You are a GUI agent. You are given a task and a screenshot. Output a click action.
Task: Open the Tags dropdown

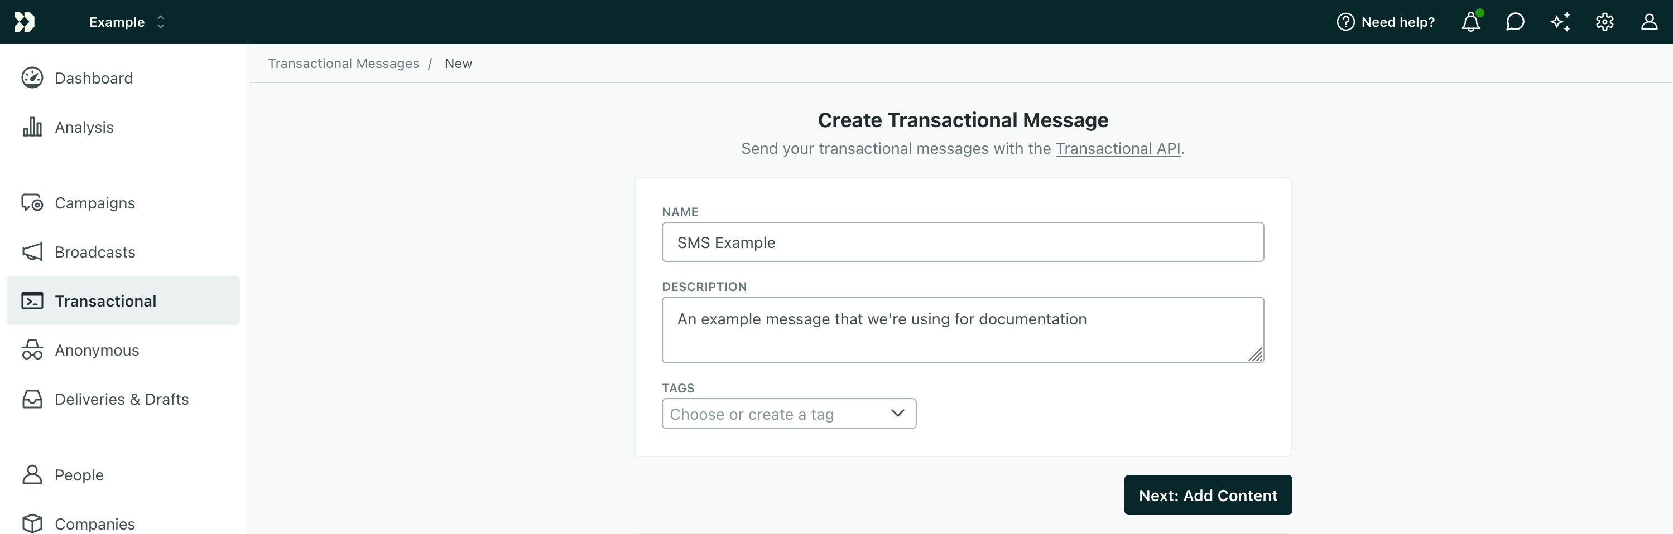(x=780, y=414)
